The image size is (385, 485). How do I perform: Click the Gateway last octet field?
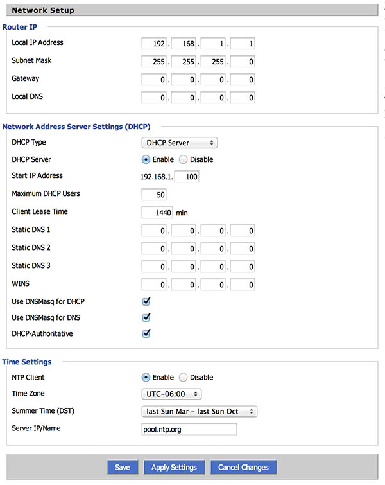[x=243, y=80]
